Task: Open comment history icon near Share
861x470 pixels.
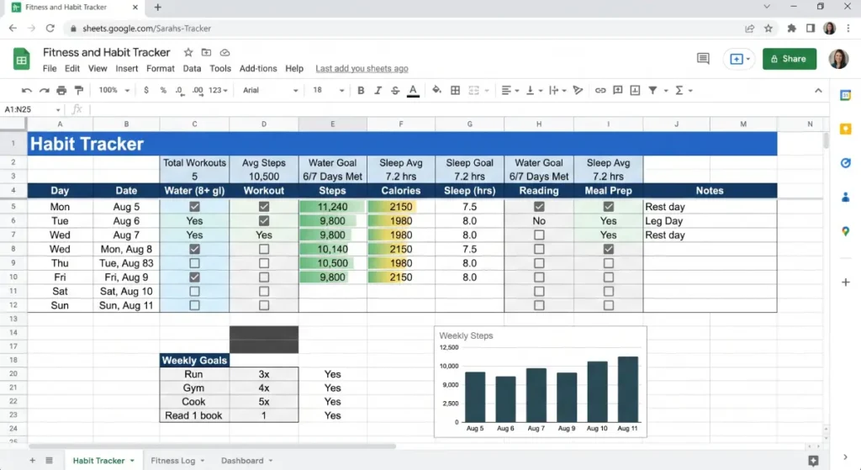Action: tap(703, 59)
